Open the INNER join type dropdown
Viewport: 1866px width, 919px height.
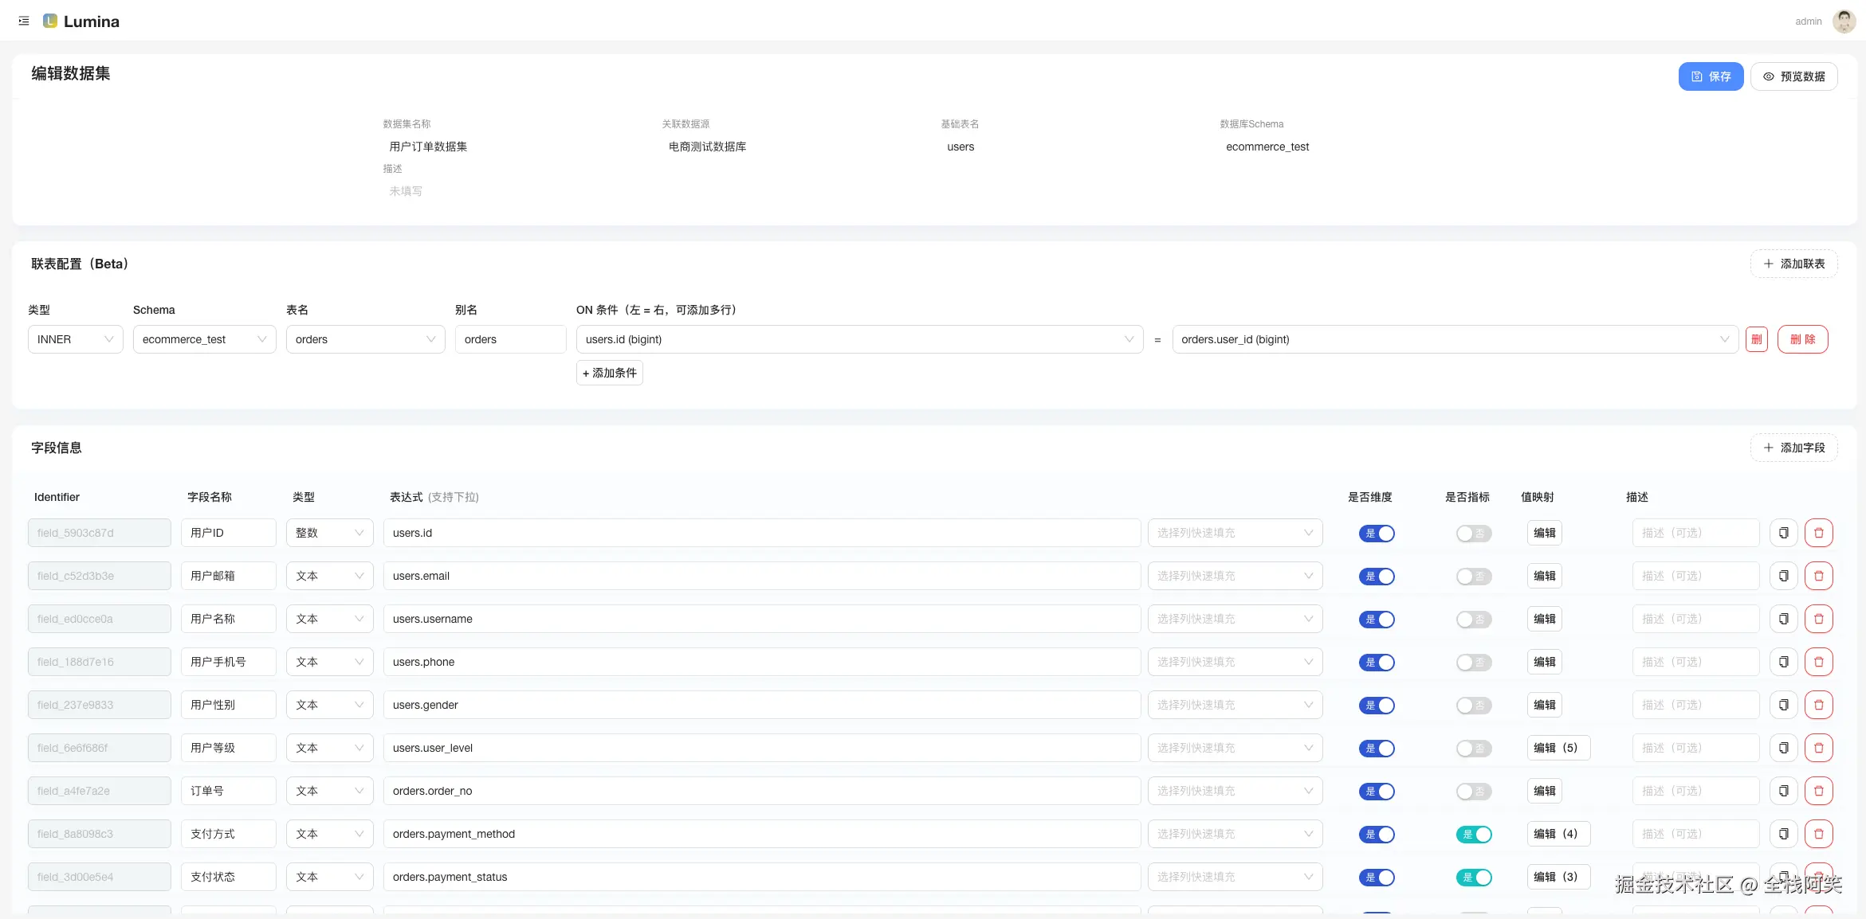(75, 339)
